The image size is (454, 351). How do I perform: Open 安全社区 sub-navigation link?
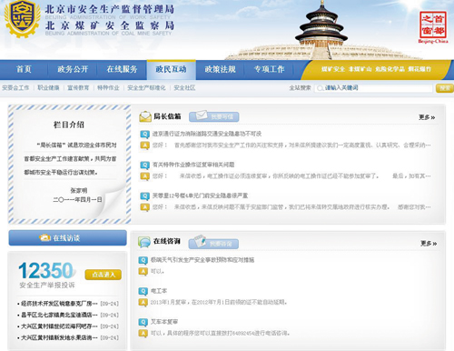[x=184, y=88]
